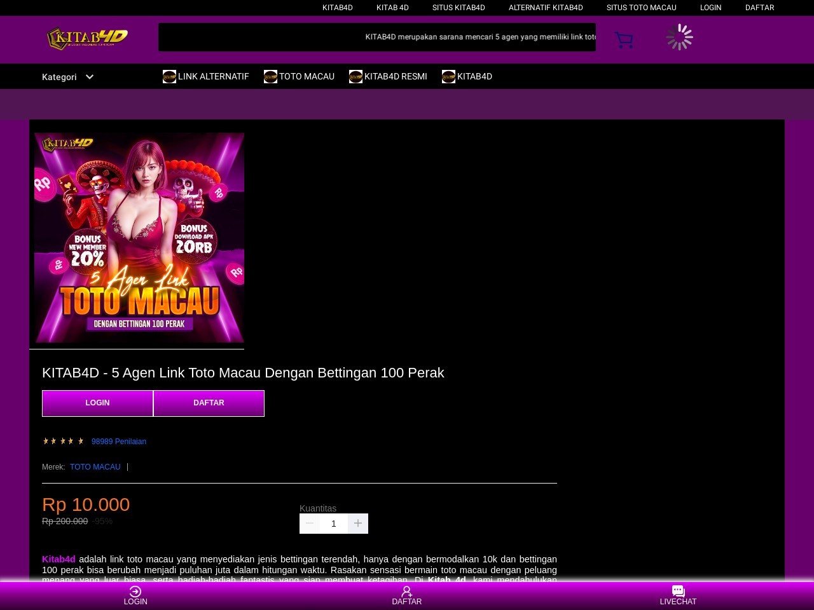Screen dimensions: 814x610
Task: Click the icon beside LINK ALTERNATIF
Action: tap(169, 76)
